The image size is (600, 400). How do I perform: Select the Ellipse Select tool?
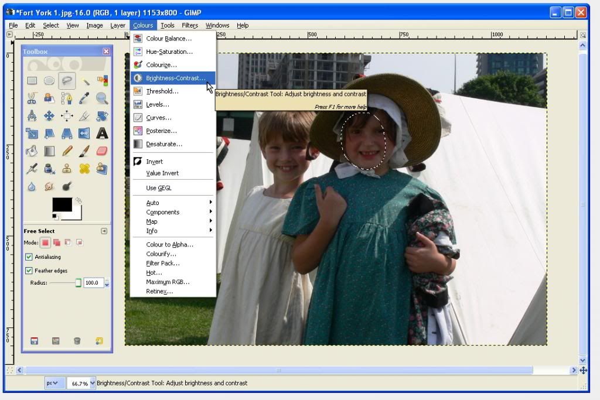49,81
